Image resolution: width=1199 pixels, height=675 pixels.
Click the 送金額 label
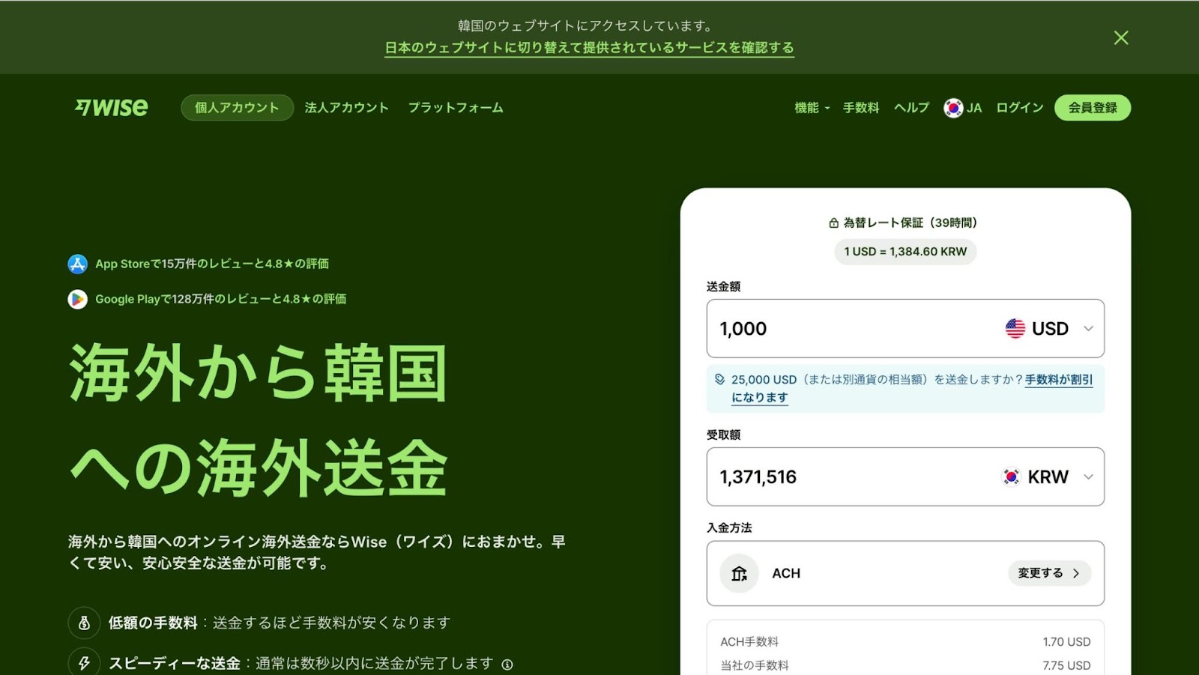(x=723, y=287)
